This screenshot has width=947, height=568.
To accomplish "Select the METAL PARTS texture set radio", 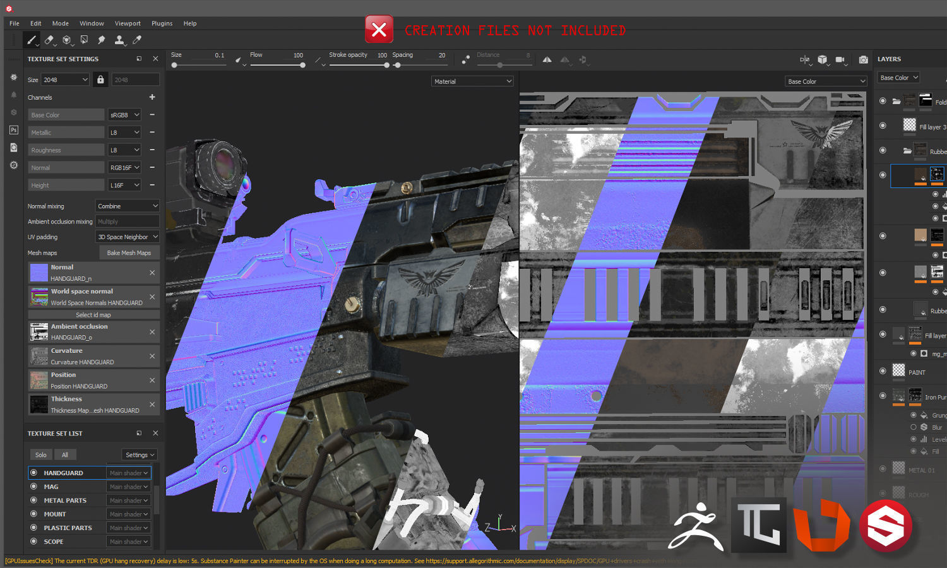I will coord(33,500).
